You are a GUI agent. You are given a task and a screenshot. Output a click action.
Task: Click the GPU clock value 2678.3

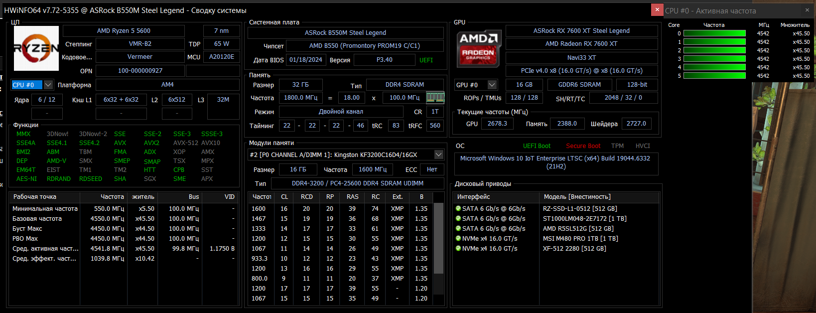(x=497, y=124)
